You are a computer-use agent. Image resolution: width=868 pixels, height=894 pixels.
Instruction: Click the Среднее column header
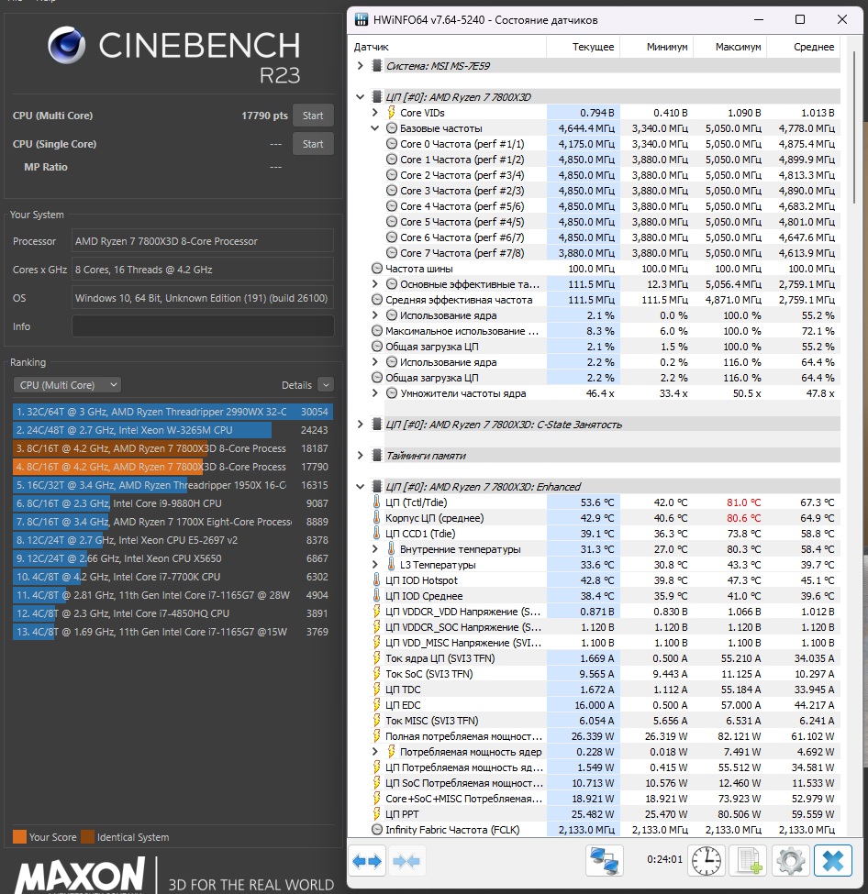click(804, 47)
